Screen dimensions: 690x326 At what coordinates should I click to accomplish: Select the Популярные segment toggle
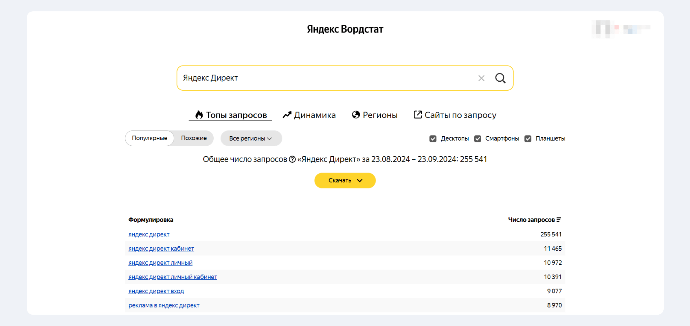[150, 138]
